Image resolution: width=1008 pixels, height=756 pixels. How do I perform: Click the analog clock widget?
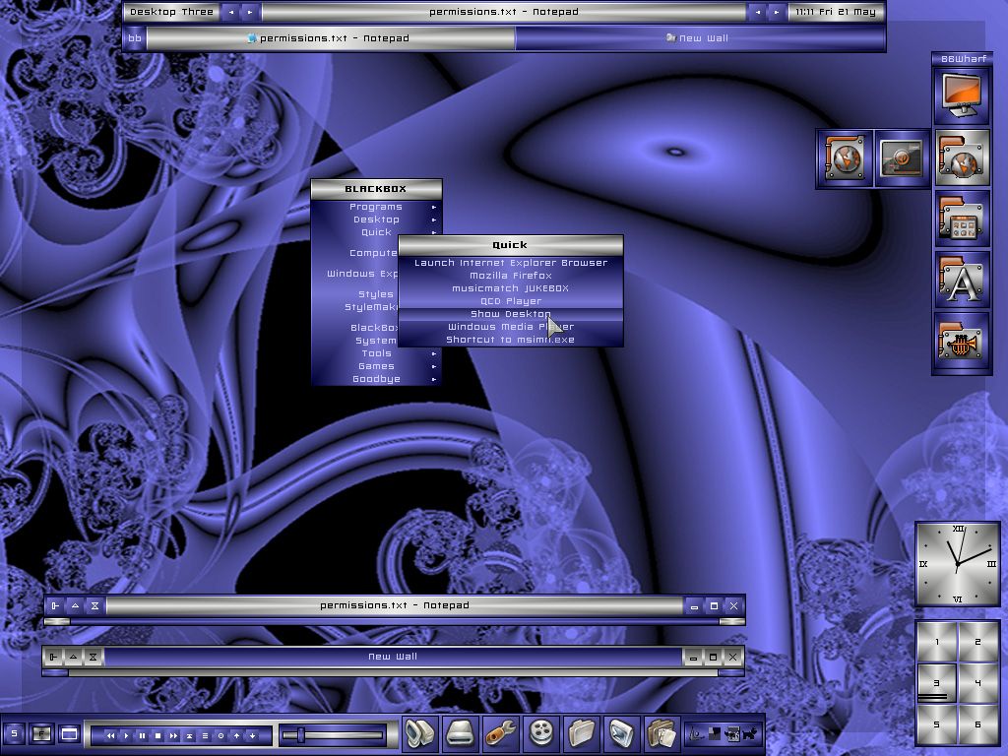tap(957, 564)
